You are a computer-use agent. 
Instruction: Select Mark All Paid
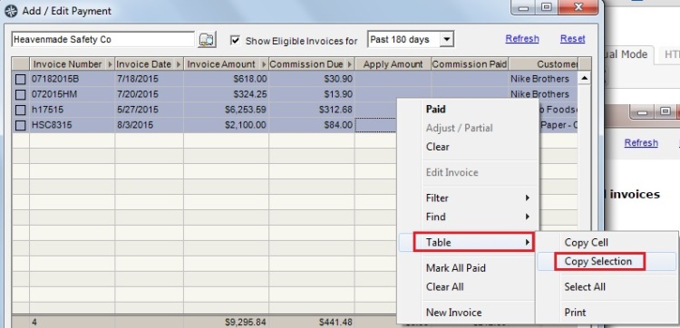coord(468,268)
